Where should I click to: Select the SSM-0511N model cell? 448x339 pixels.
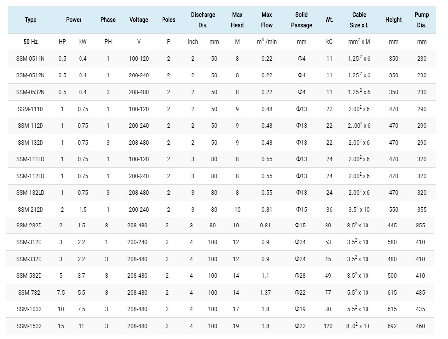click(x=31, y=59)
